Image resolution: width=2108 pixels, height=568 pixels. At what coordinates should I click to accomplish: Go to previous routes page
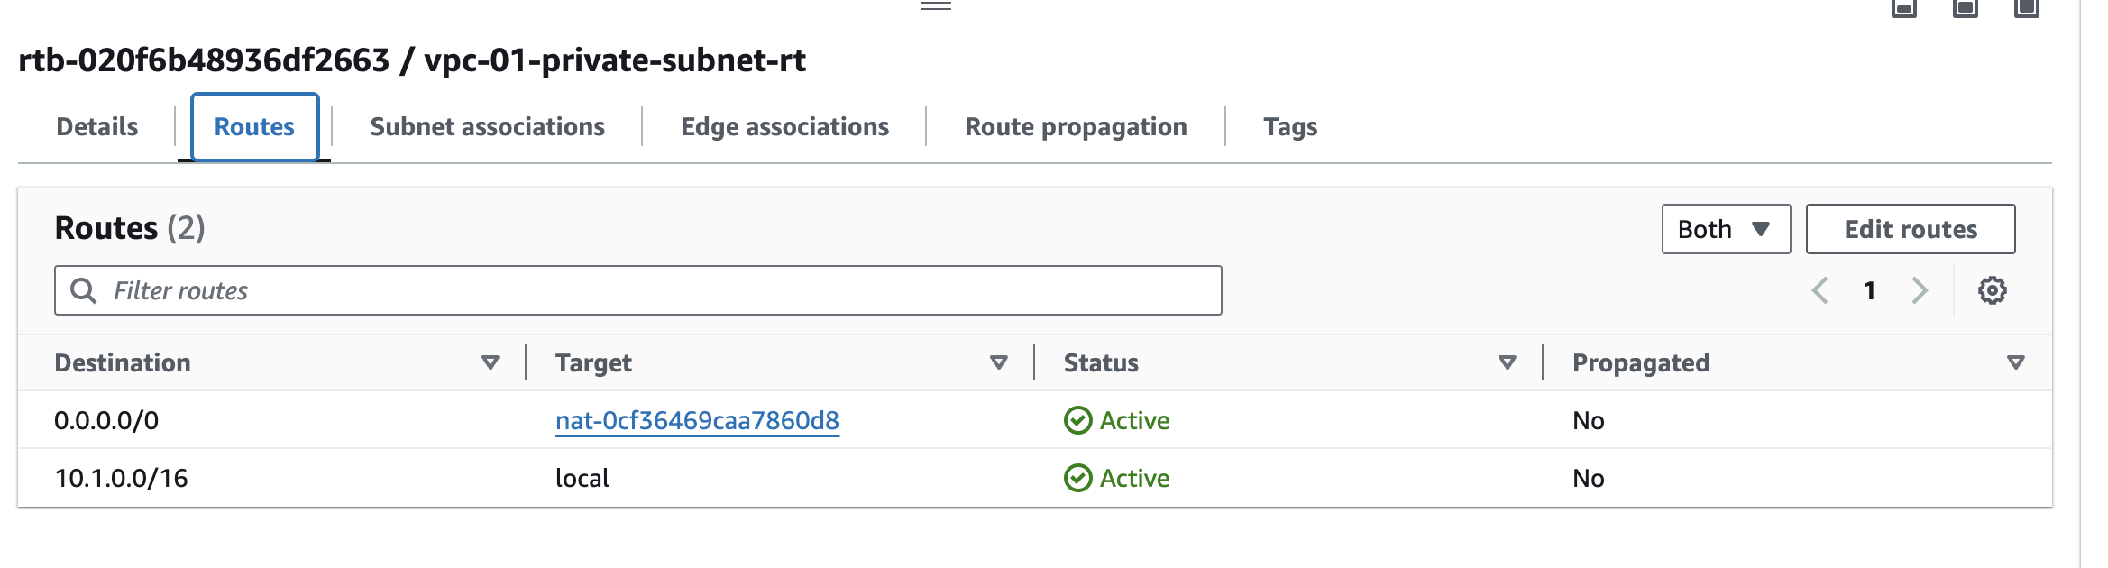point(1820,290)
